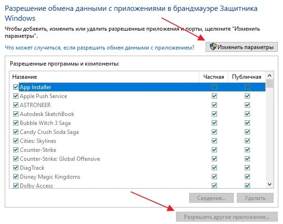Toggle Disney Magic Kingdoms enabled checkbox
Screen dimensions: 283x224
16,176
